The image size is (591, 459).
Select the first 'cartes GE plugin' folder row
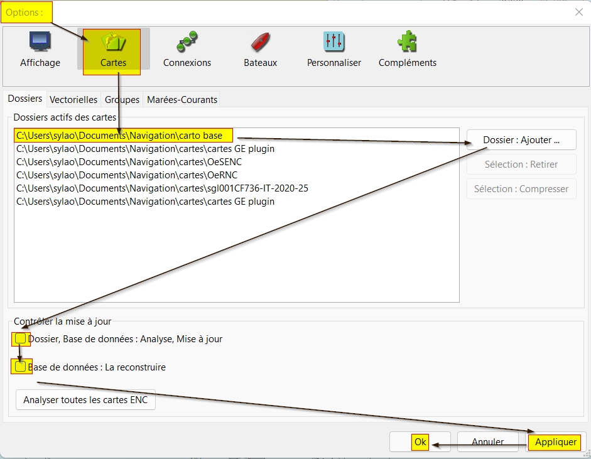click(x=237, y=149)
